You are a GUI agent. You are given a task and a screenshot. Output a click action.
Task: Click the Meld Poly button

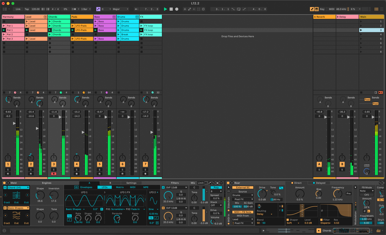[x=216, y=187]
